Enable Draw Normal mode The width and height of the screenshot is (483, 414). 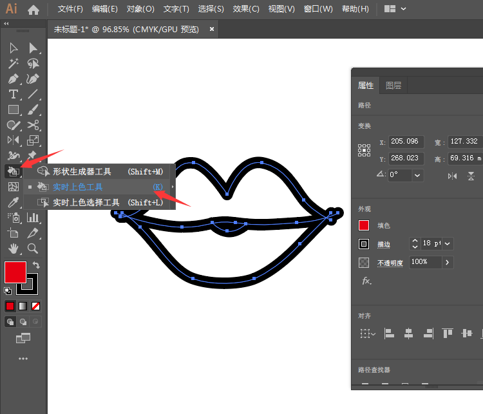pos(10,321)
